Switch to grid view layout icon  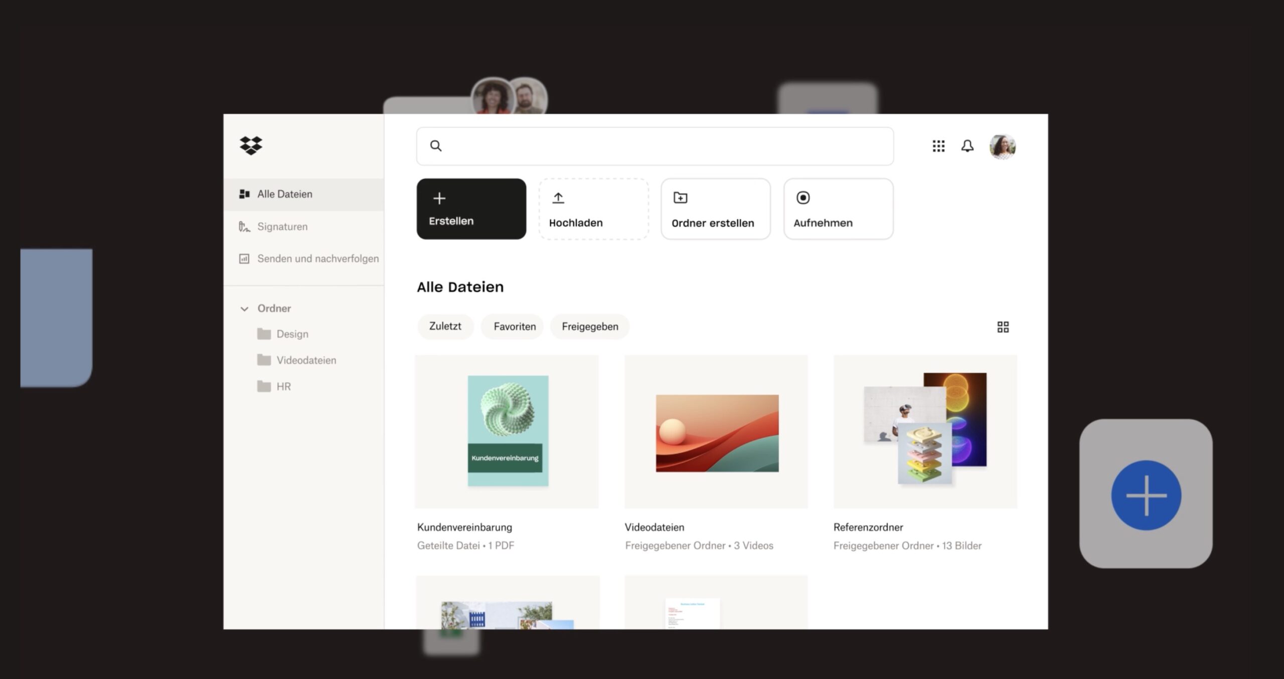pos(1003,327)
